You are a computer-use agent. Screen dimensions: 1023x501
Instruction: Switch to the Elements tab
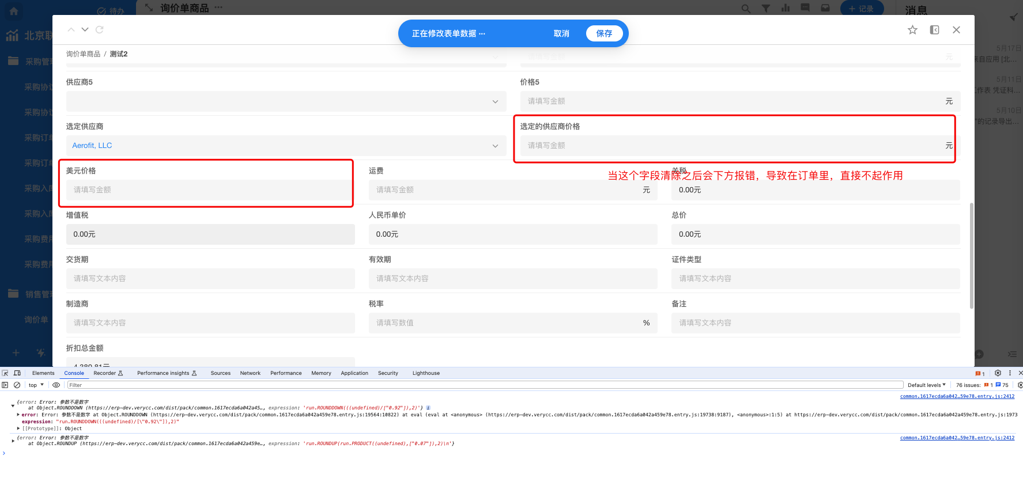pos(43,373)
